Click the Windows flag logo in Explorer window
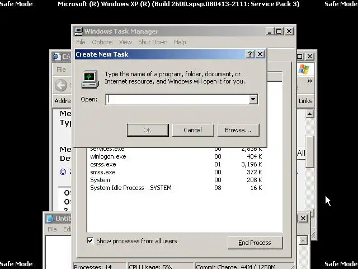This screenshot has height=269, width=358. (x=304, y=69)
